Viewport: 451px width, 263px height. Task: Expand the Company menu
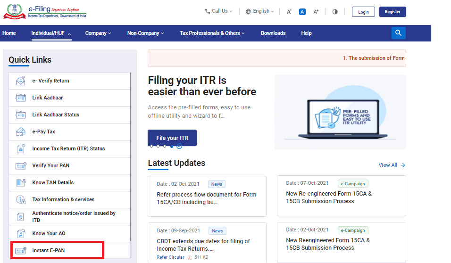click(x=98, y=33)
